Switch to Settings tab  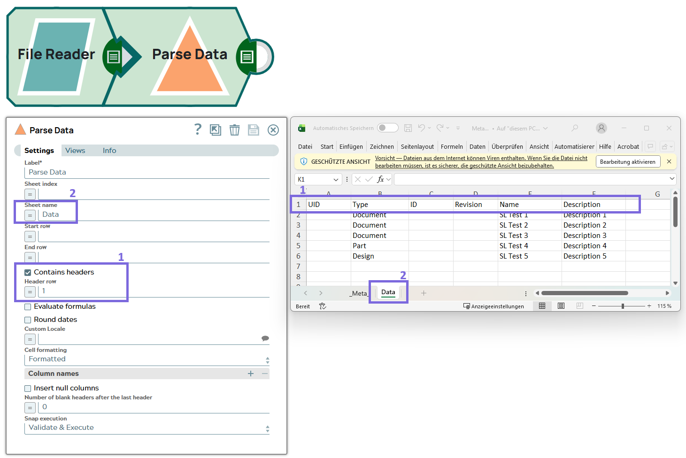(39, 151)
